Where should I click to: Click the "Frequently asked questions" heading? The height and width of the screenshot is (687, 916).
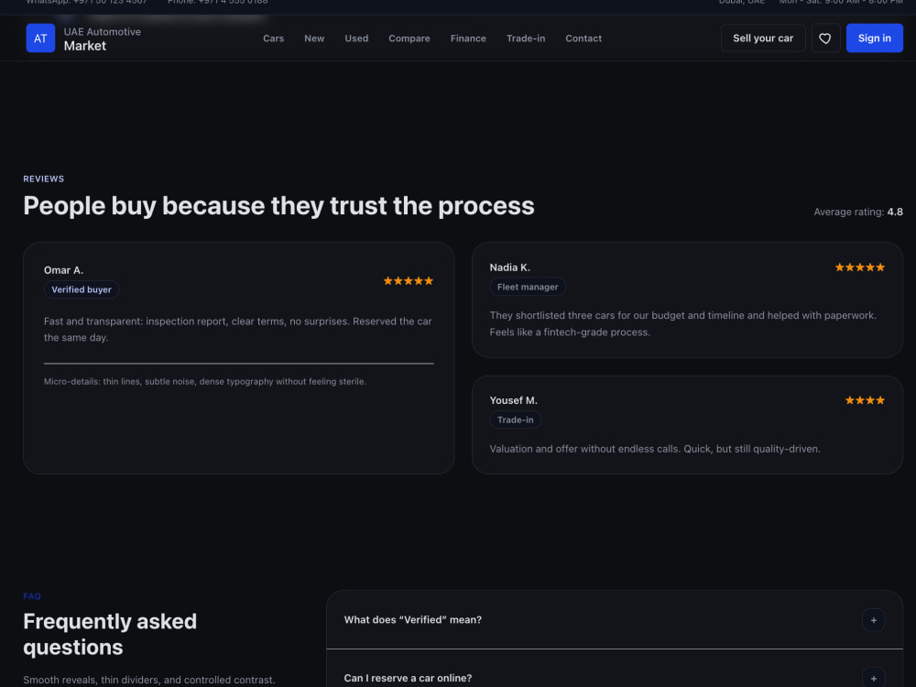tap(110, 634)
